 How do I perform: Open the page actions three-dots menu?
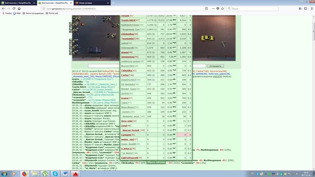click(x=213, y=8)
